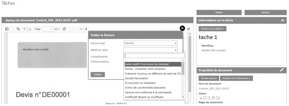Select Créancier inconnu ou différent option
Viewport: 289px width, 106px height.
coord(153,74)
